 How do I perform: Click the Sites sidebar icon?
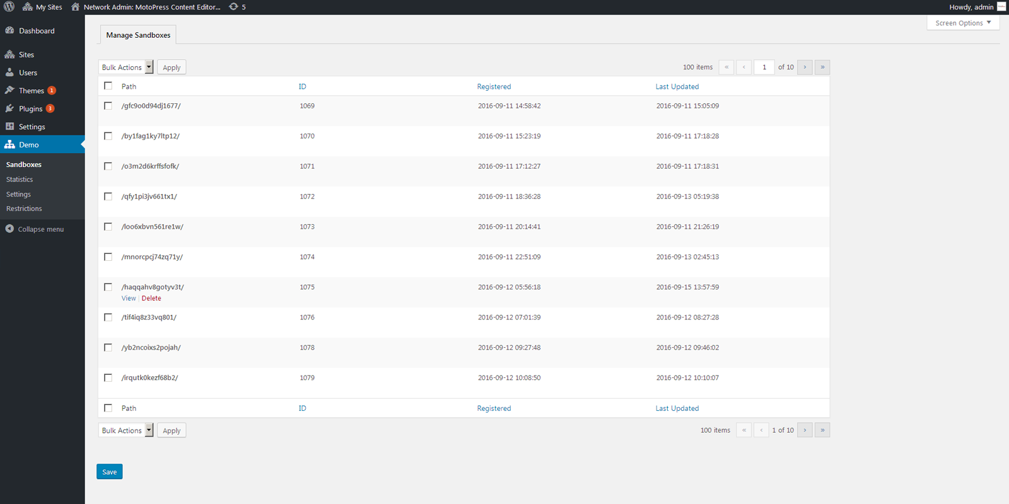(9, 54)
